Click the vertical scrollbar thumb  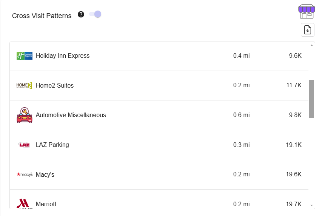(x=311, y=99)
